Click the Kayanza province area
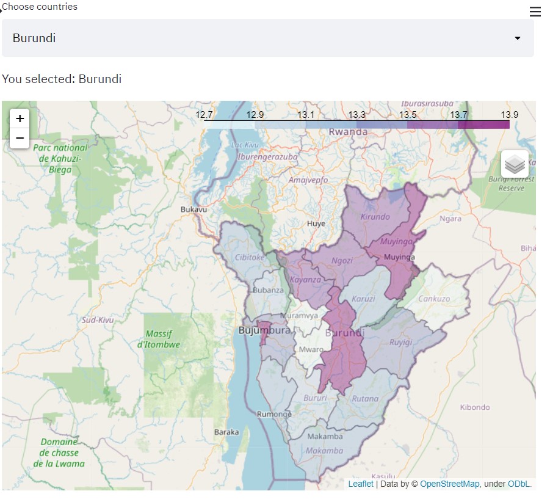Image resolution: width=550 pixels, height=502 pixels. (305, 279)
